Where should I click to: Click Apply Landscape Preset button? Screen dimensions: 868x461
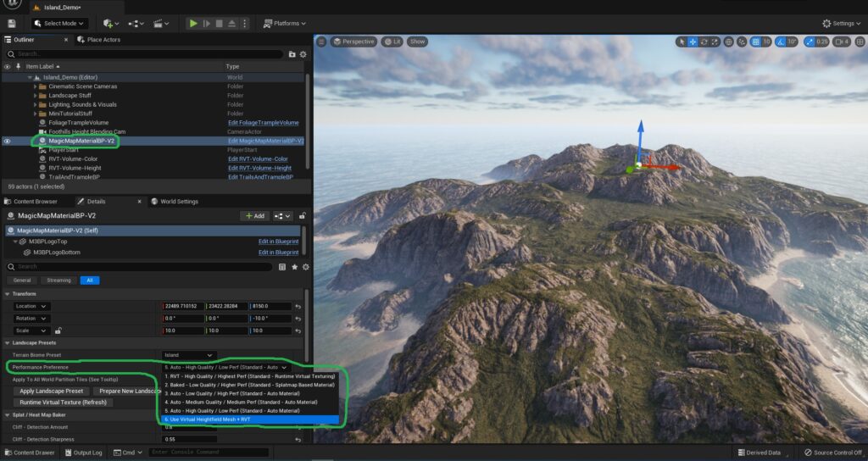52,391
